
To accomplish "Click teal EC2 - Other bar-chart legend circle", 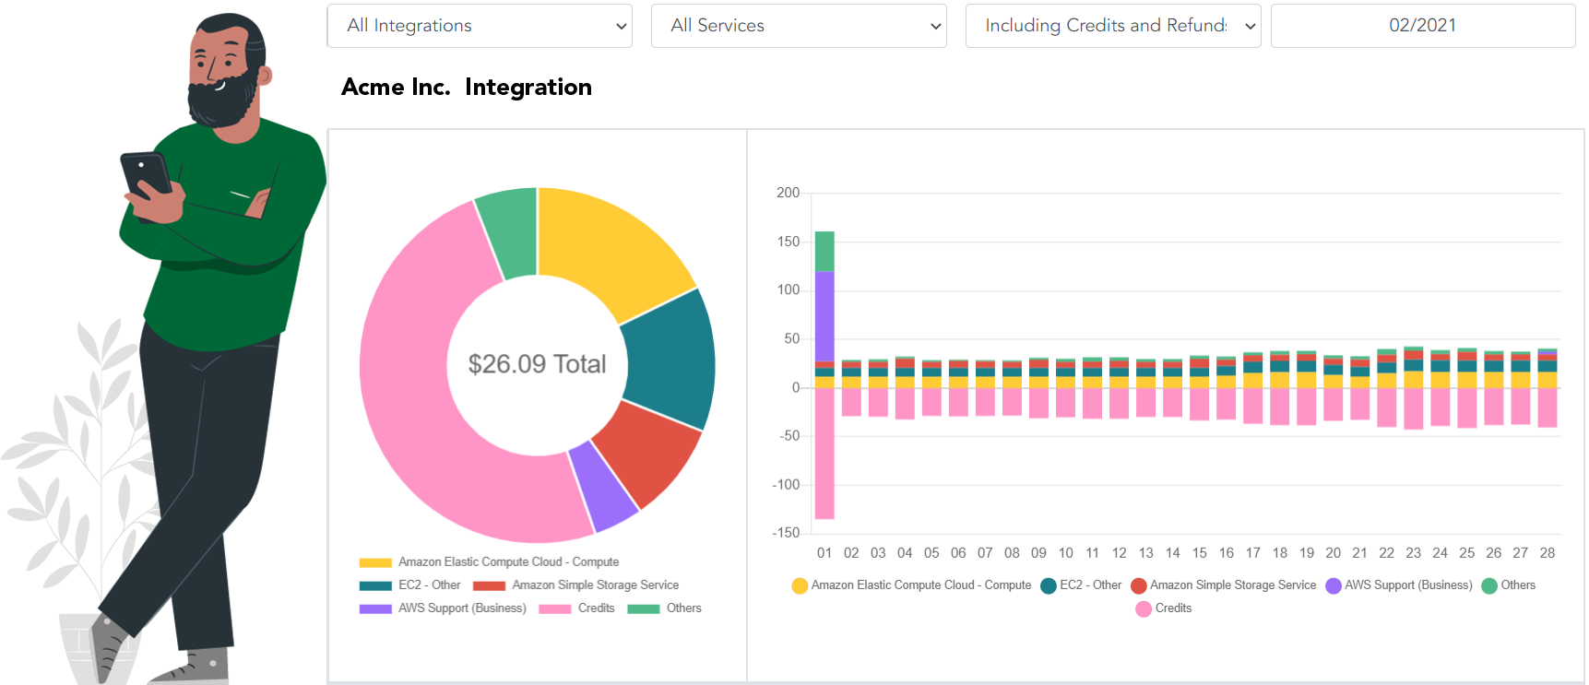I will point(1048,585).
